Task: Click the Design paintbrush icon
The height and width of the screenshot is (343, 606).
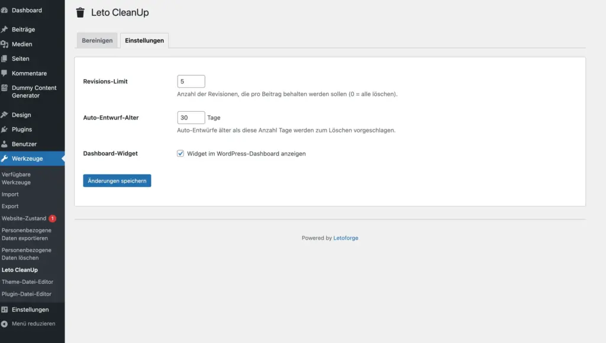Action: 4,115
